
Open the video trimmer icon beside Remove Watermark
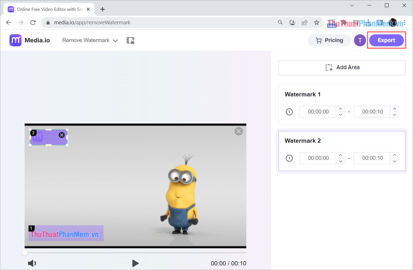130,40
